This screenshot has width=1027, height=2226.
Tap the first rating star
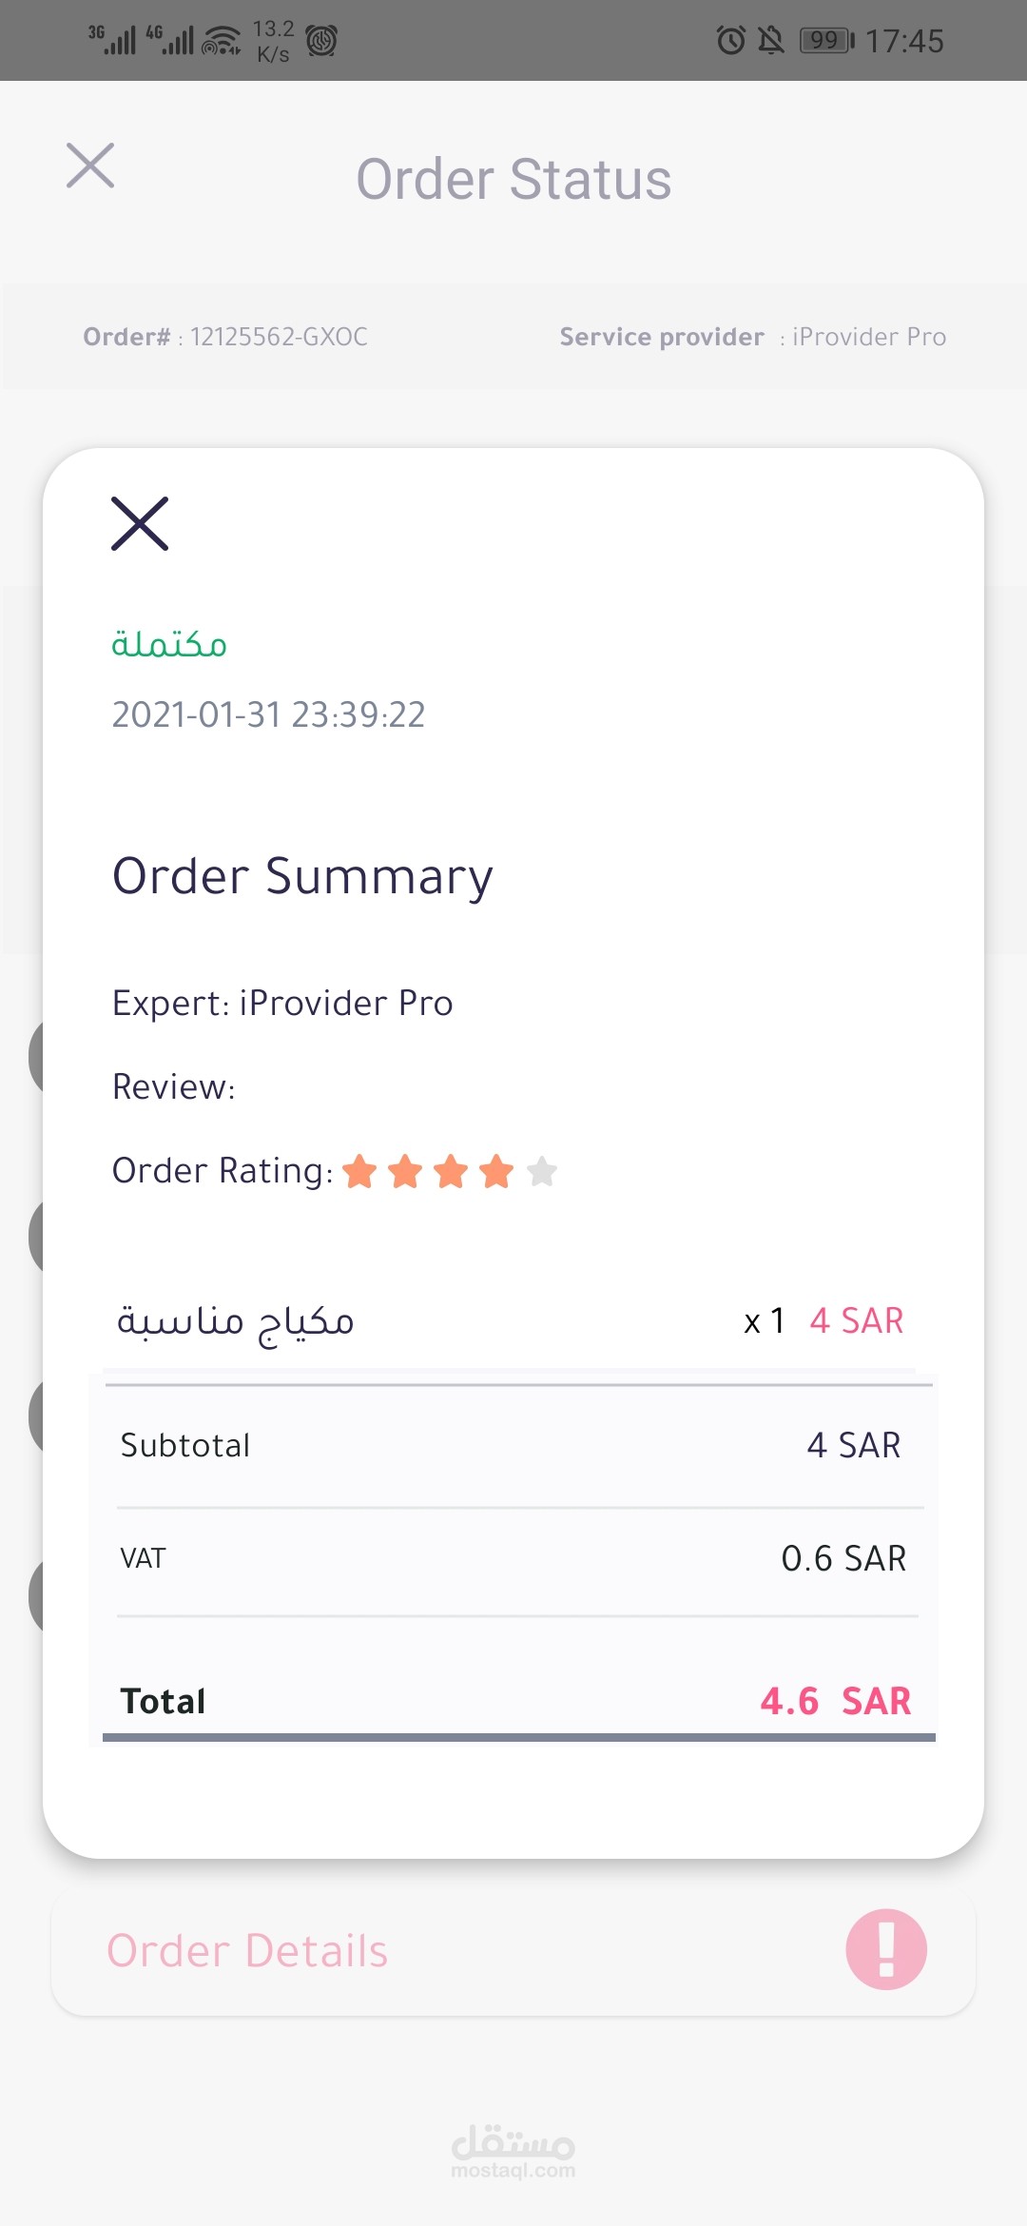(359, 1171)
